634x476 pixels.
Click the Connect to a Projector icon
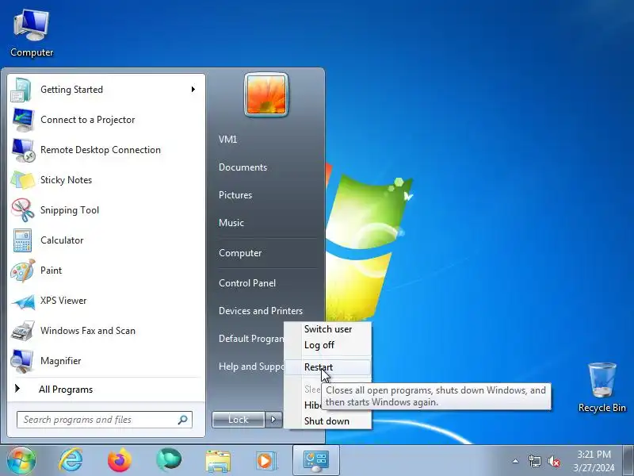click(x=23, y=120)
